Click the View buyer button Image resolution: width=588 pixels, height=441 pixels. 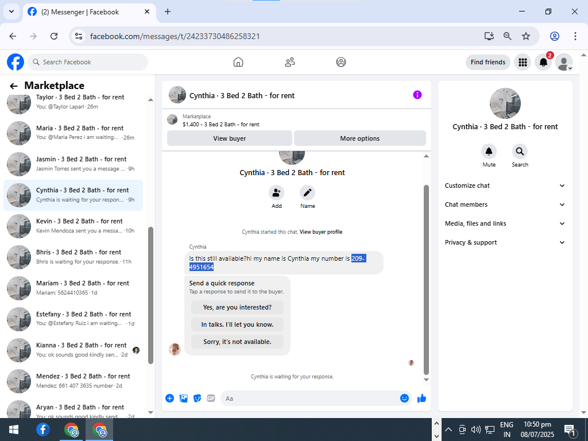coord(230,138)
